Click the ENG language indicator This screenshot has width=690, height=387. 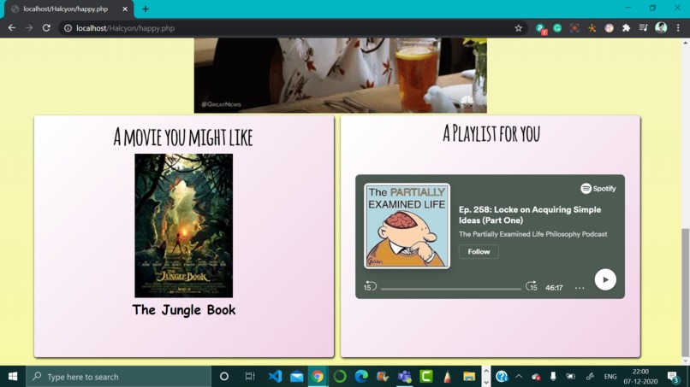(610, 377)
